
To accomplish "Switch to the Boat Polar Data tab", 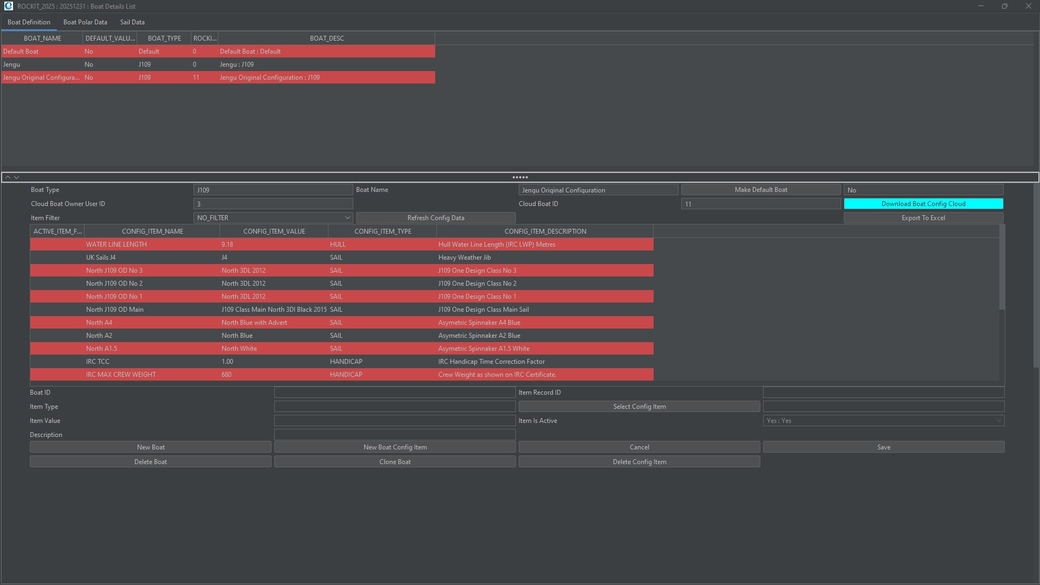I will tap(85, 22).
